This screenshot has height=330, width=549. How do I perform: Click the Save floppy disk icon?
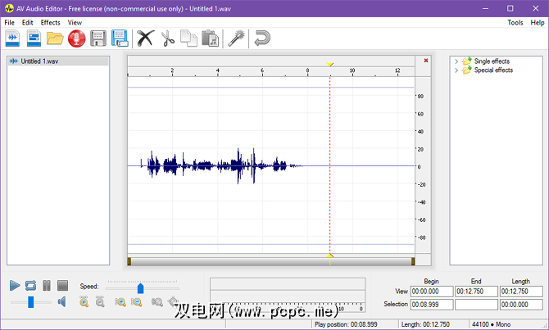98,38
